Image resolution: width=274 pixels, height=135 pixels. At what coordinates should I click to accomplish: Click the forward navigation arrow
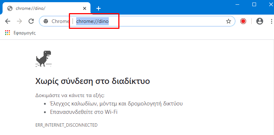pos(19,21)
